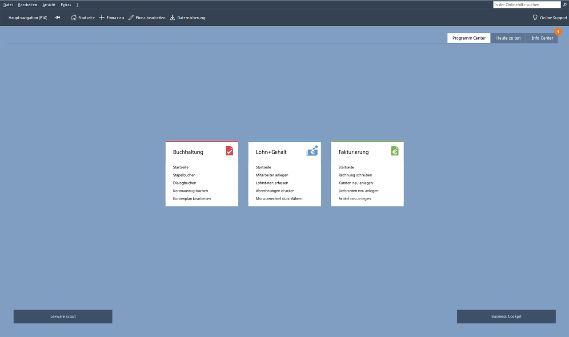Click the Kontoauszug buchen link
Viewport: 569px width, 337px height.
point(190,191)
